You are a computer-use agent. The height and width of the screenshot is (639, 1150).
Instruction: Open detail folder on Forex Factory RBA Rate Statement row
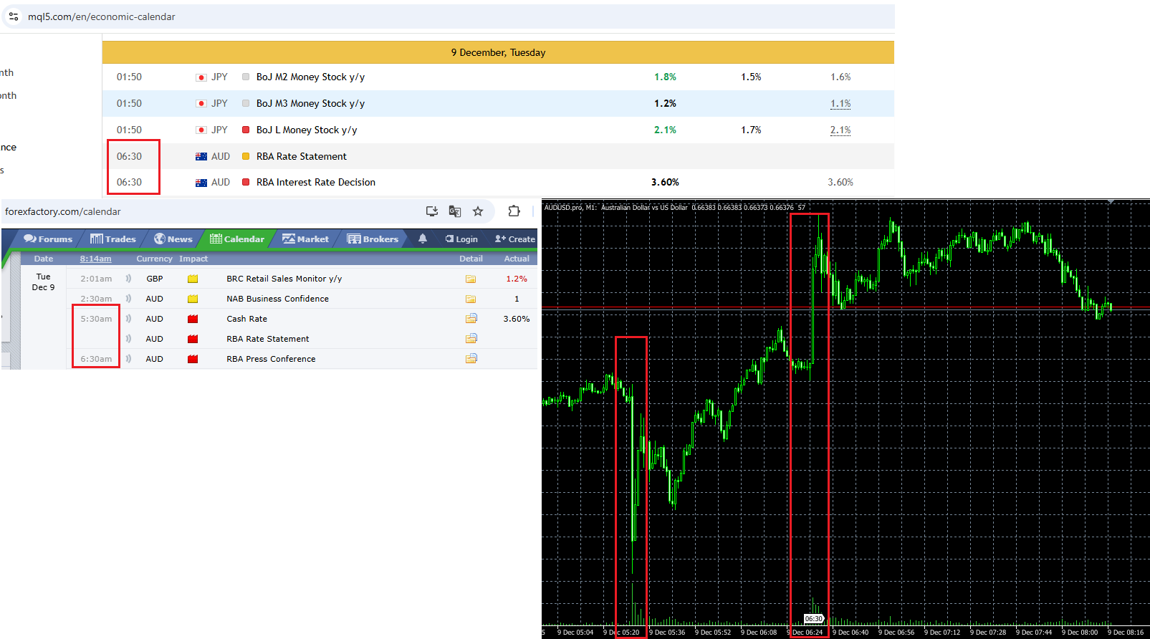coord(471,339)
